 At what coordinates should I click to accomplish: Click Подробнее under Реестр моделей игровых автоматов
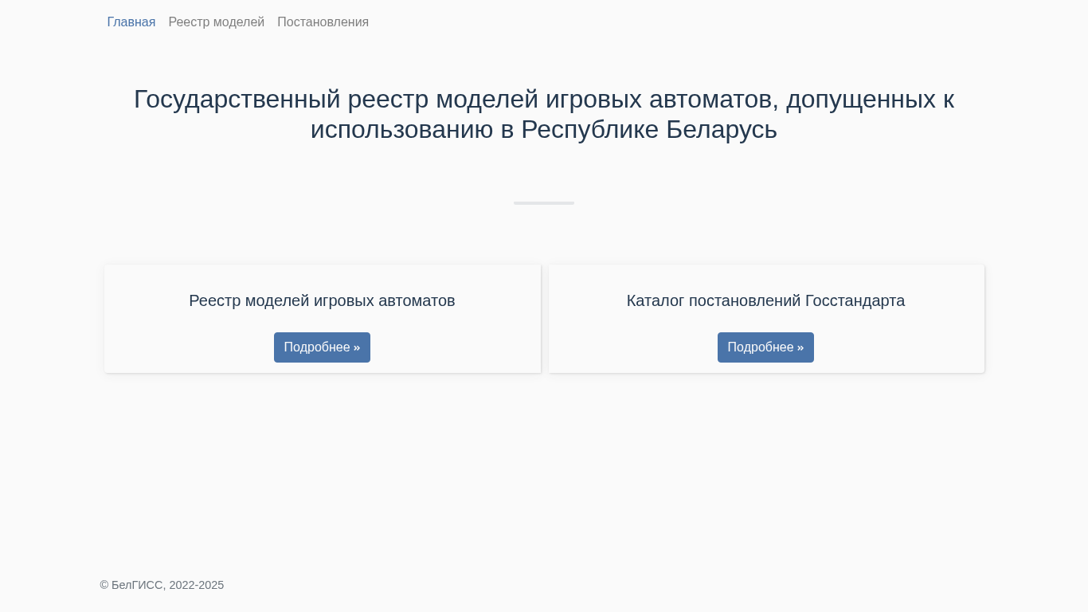[322, 347]
